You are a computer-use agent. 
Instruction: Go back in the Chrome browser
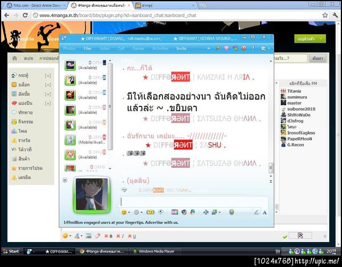tap(7, 15)
